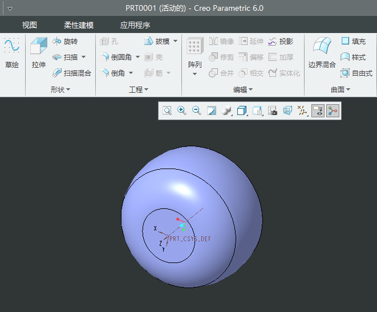Launch the Swept Blend (扫描混合) tool
377x312 pixels.
pos(72,73)
